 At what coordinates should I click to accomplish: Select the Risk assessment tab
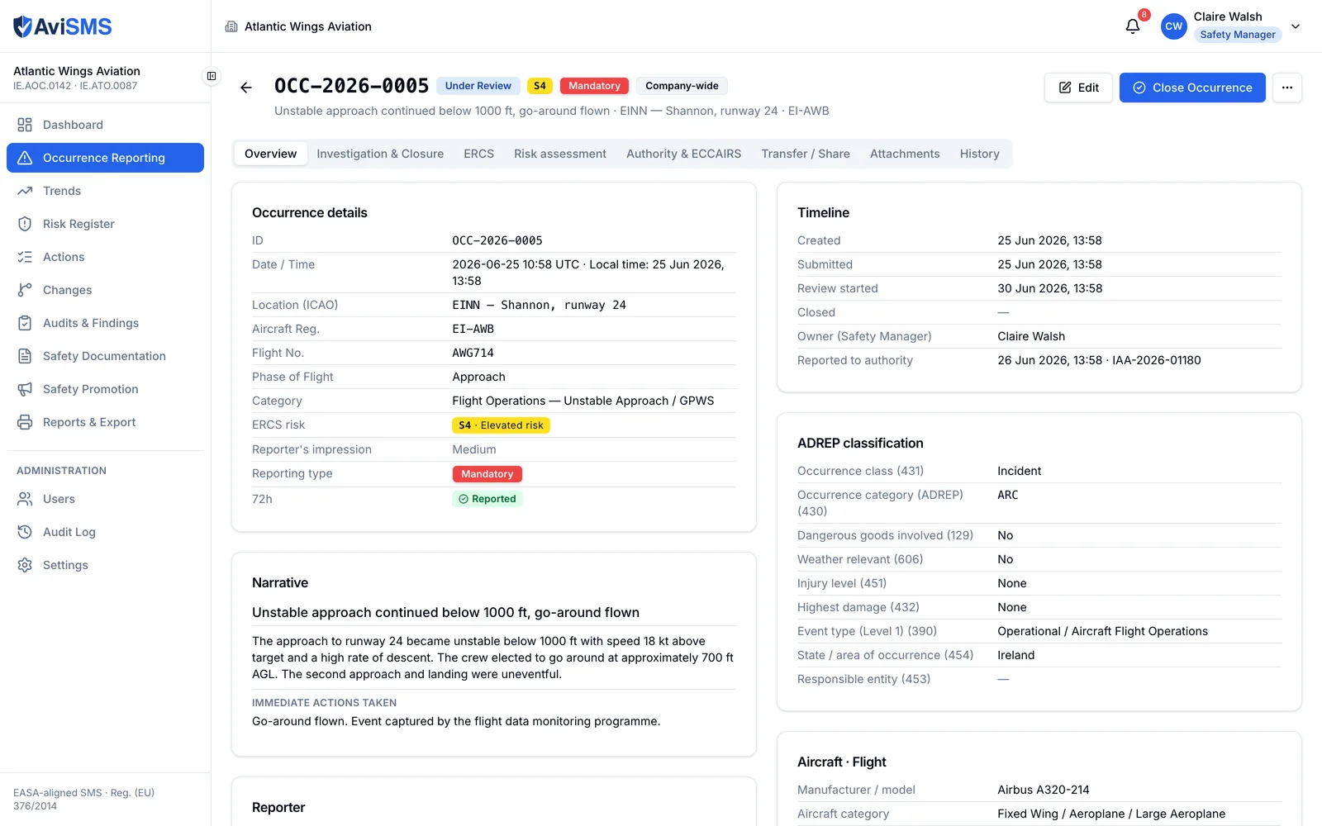coord(560,154)
